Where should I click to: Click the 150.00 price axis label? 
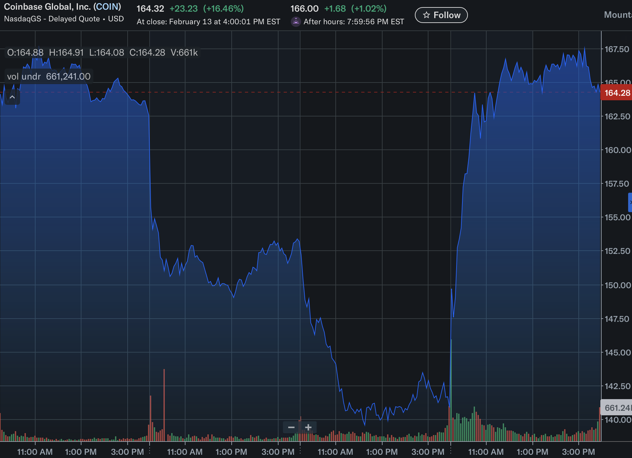pyautogui.click(x=617, y=285)
